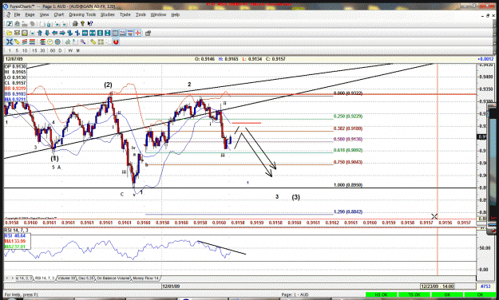This screenshot has height=300, width=499.
Task: Click the tile windows grid icon
Action: [101, 41]
